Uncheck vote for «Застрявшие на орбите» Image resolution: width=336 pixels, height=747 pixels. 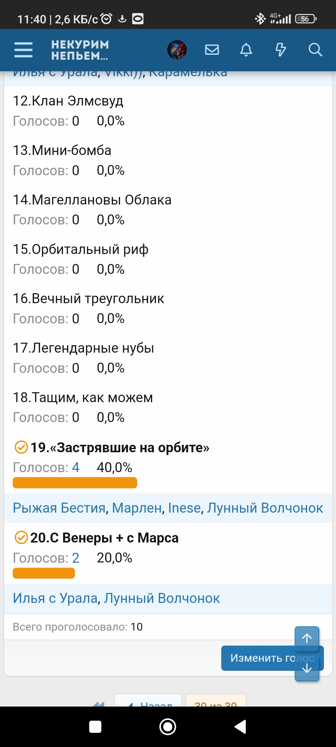coord(21,448)
